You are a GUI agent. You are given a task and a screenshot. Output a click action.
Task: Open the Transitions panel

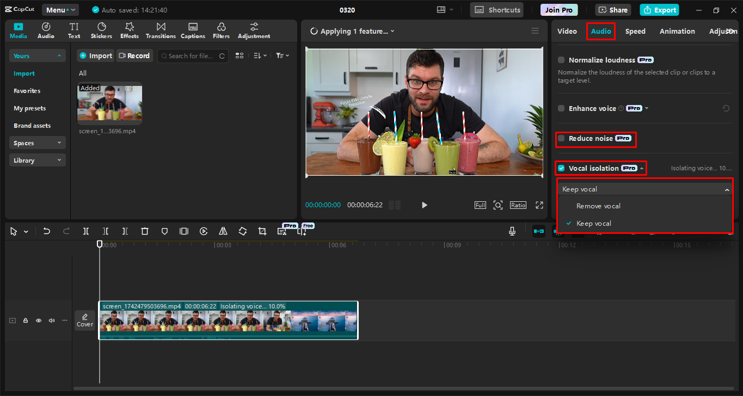click(x=160, y=30)
